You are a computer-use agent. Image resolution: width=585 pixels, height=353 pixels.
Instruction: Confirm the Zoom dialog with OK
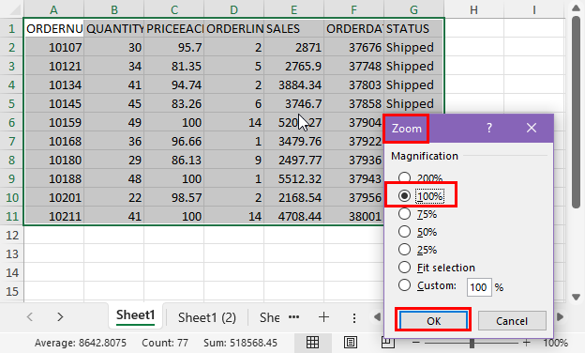coord(433,320)
